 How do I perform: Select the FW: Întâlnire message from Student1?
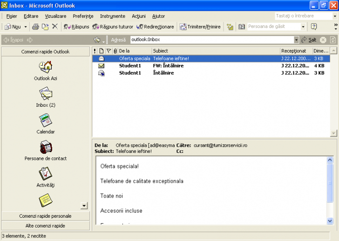(168, 66)
